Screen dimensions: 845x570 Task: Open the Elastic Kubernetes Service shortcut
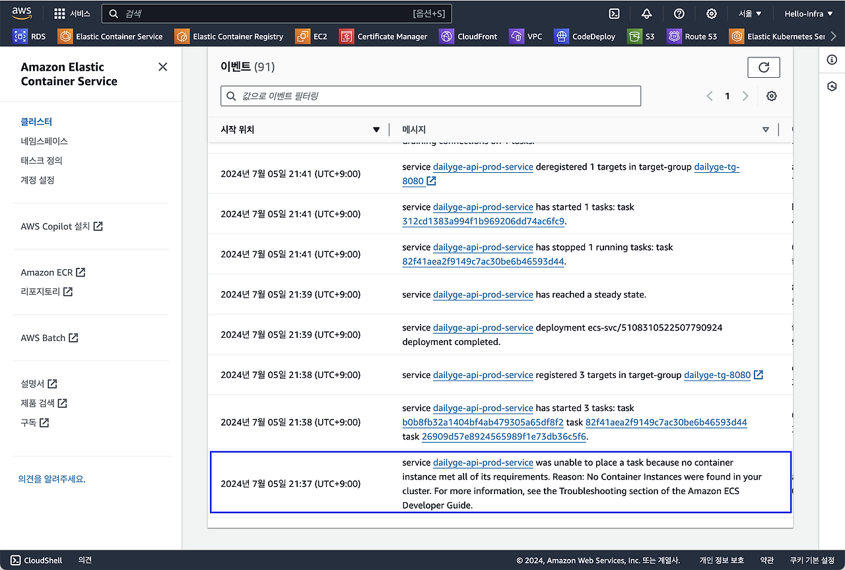pos(777,36)
